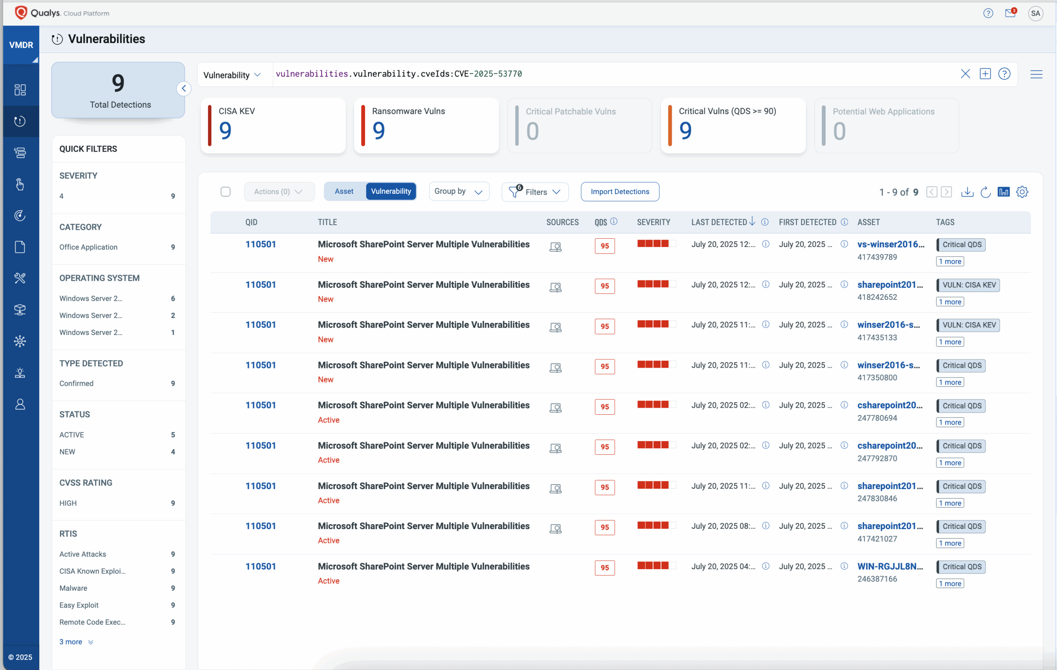Open the stacked list icon in sidebar
Screen dimensions: 1057x670
(20, 153)
